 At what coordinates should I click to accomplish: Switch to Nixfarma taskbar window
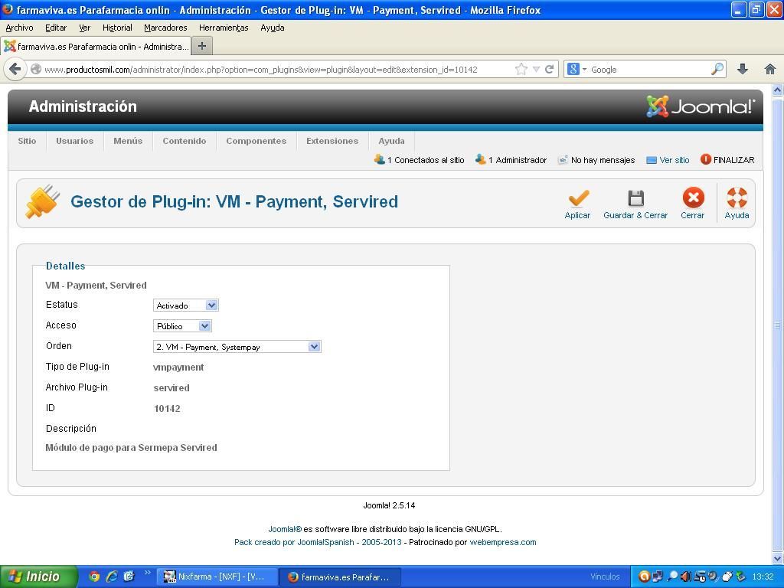click(x=217, y=577)
